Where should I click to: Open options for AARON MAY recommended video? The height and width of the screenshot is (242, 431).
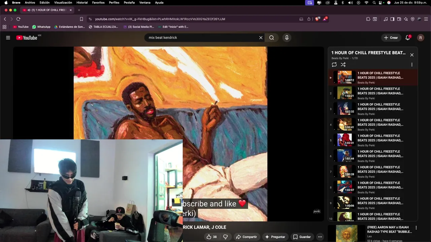(416, 228)
